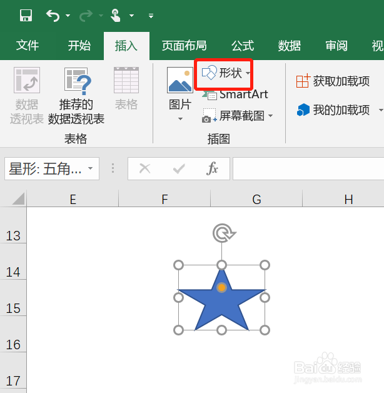Open Customize Quick Access Toolbar menu
Screen dimensions: 384x393
(151, 16)
